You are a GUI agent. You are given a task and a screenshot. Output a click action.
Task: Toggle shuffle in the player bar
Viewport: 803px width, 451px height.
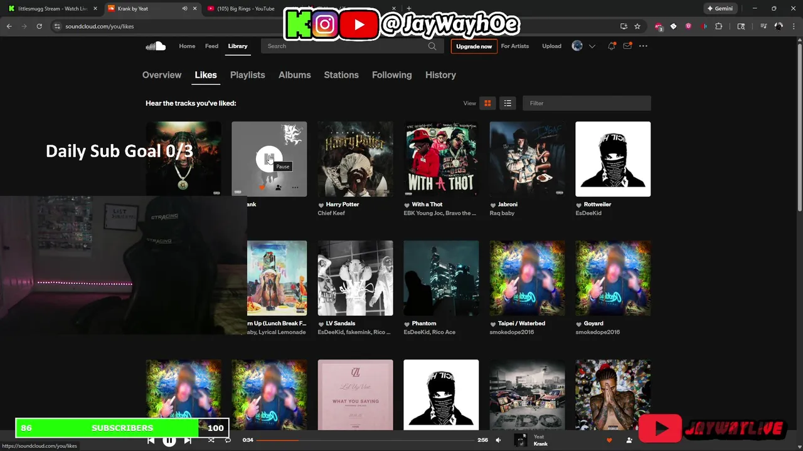coord(211,440)
